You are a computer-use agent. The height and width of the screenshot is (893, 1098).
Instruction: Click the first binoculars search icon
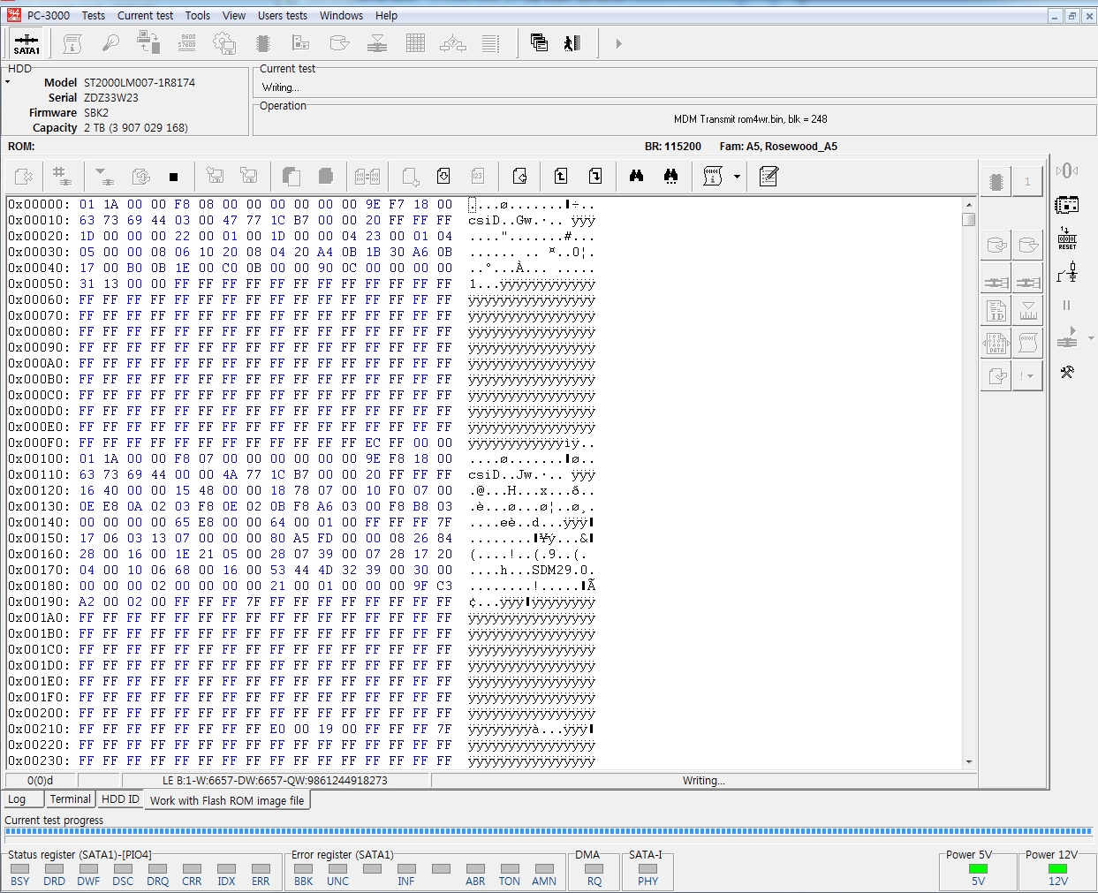click(636, 177)
